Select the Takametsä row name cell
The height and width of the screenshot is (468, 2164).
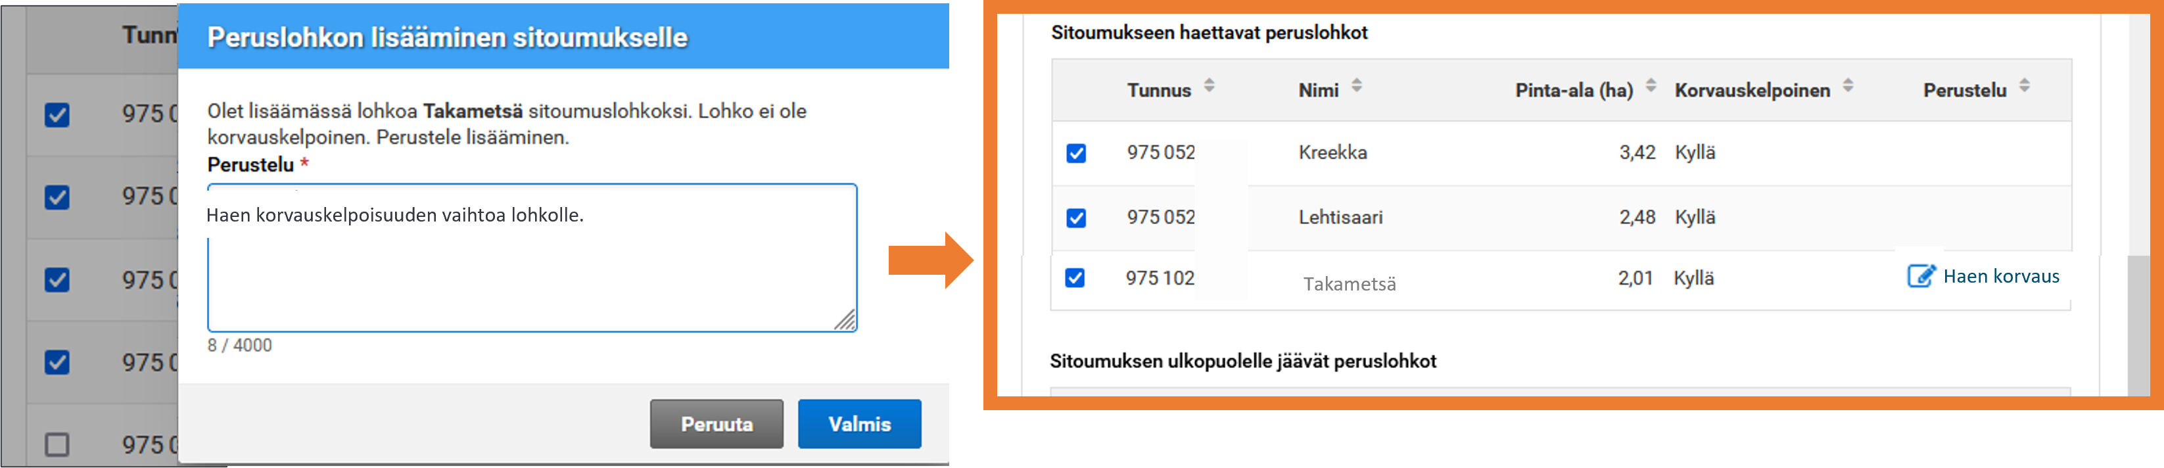coord(1349,284)
